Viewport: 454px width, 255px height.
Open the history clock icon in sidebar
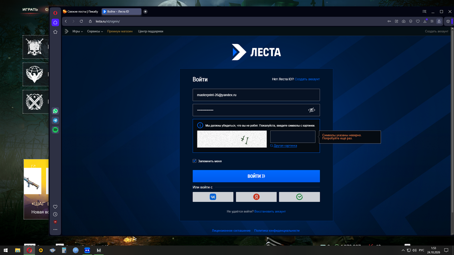[55, 215]
